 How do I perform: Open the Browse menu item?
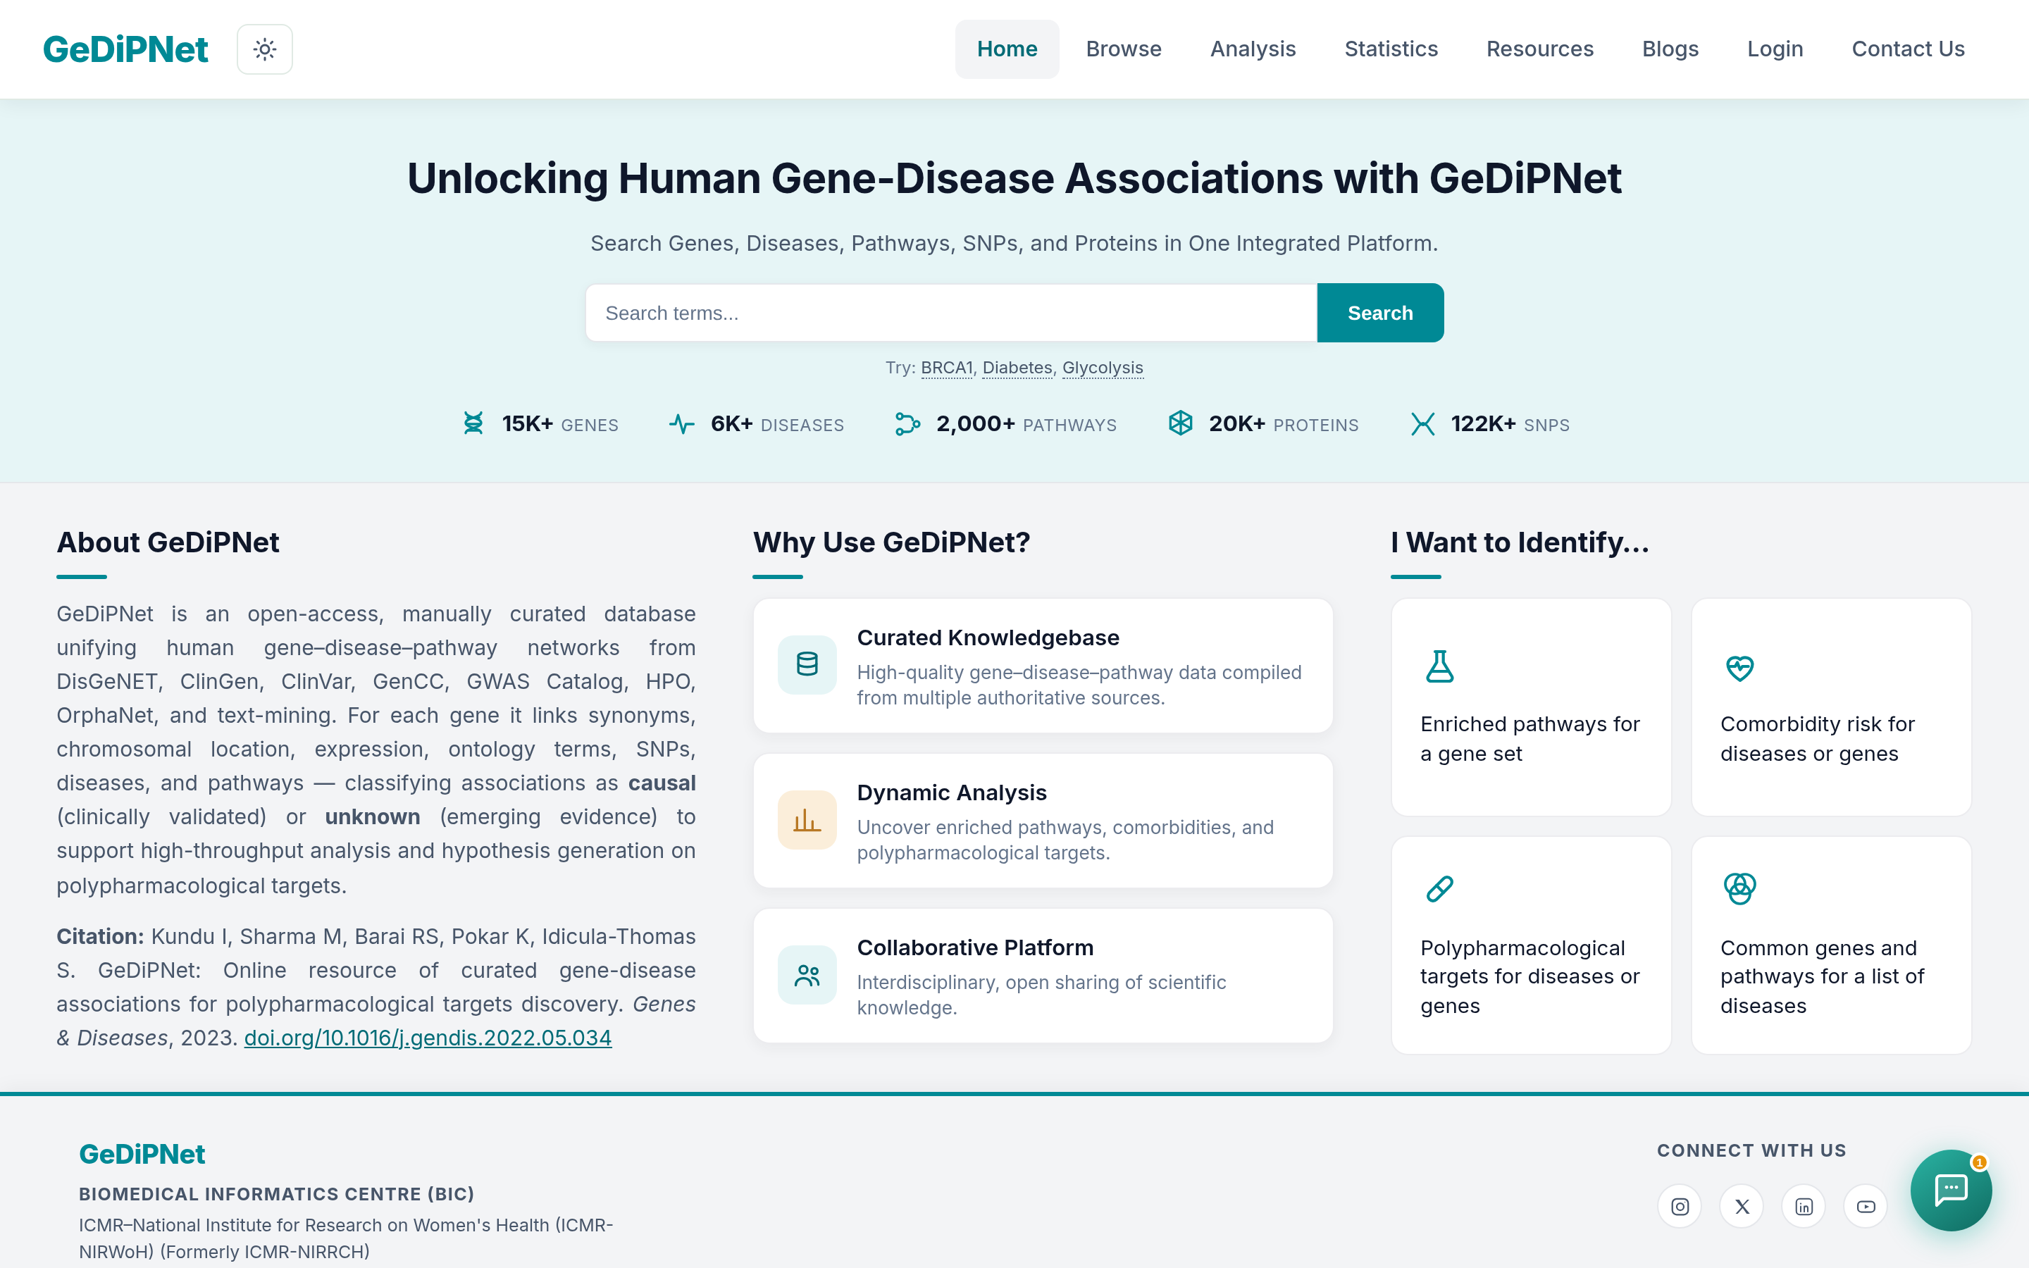pyautogui.click(x=1124, y=49)
